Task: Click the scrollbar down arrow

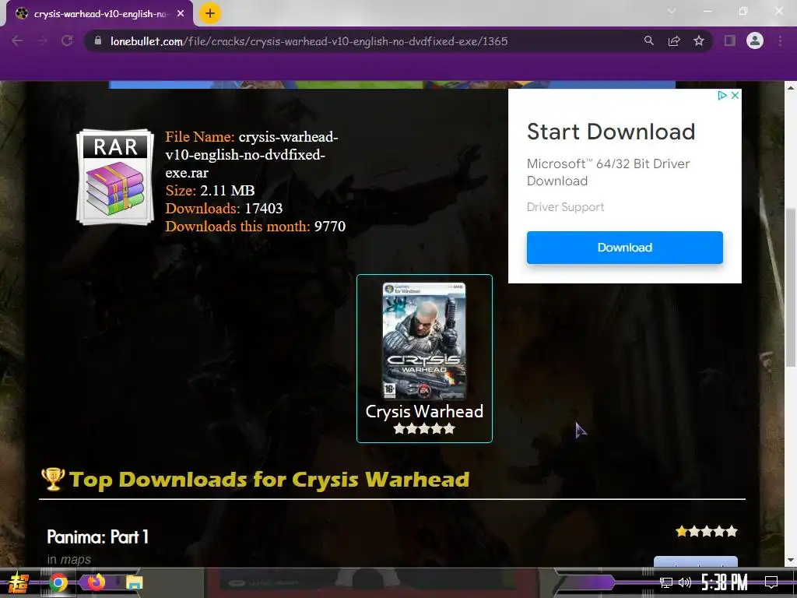Action: (x=791, y=560)
